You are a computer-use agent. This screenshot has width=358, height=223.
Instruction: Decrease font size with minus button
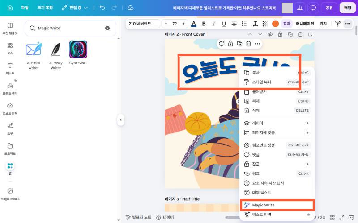166,24
